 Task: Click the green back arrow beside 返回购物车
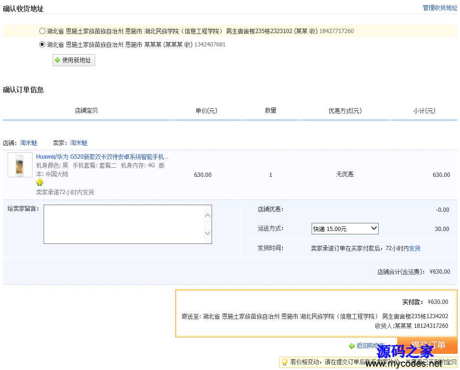pyautogui.click(x=350, y=346)
